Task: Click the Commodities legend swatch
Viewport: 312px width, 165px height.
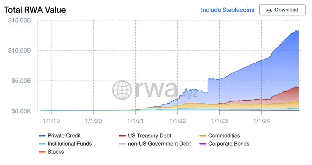Action: pyautogui.click(x=203, y=136)
